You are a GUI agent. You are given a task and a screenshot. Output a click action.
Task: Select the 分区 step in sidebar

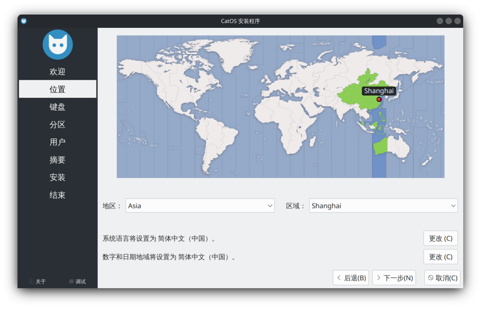[x=57, y=124]
